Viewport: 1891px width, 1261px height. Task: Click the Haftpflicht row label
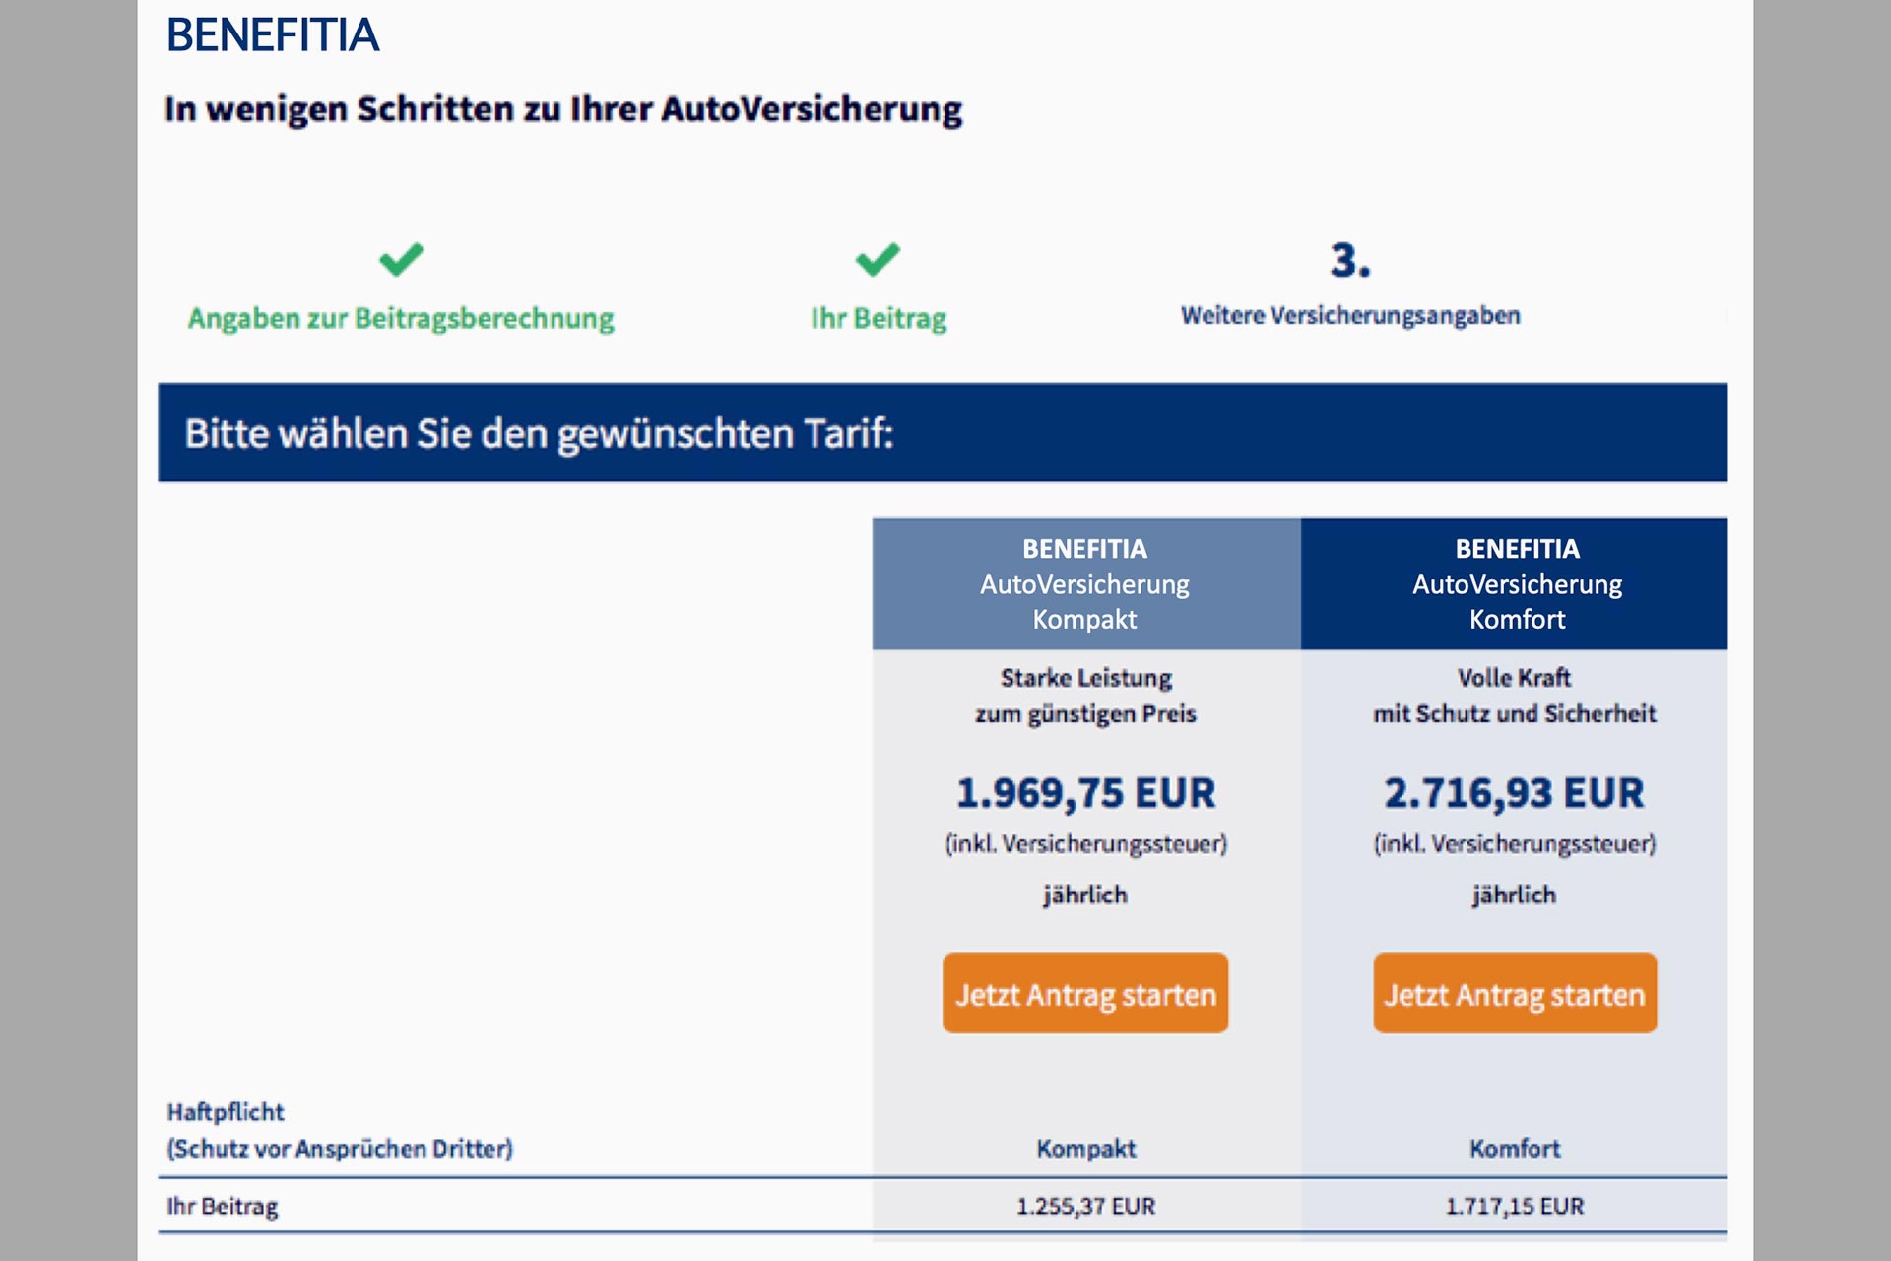pos(227,1113)
